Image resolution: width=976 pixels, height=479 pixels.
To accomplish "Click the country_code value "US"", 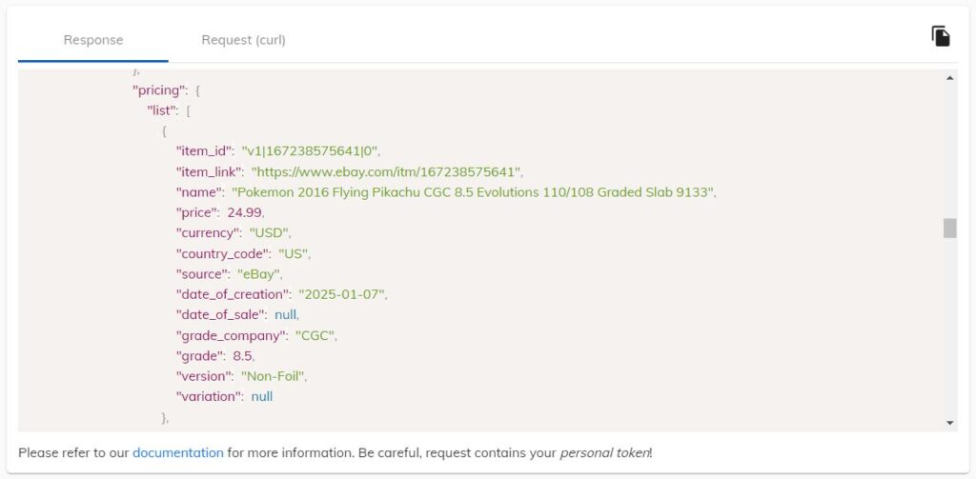I will coord(294,254).
